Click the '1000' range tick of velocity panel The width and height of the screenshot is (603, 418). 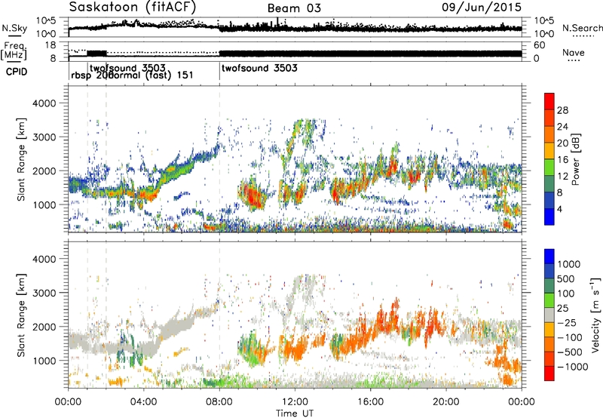coord(44,361)
